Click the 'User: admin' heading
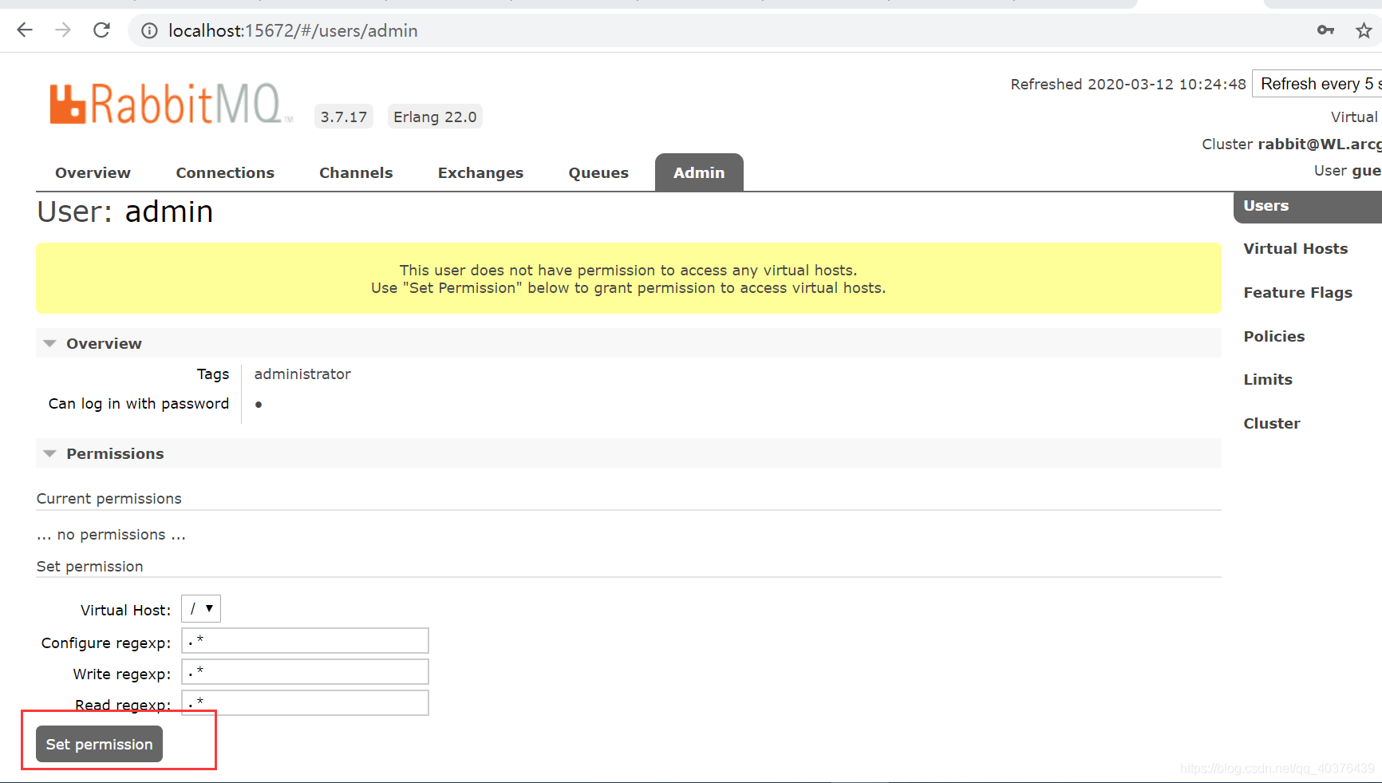1382x783 pixels. point(125,212)
